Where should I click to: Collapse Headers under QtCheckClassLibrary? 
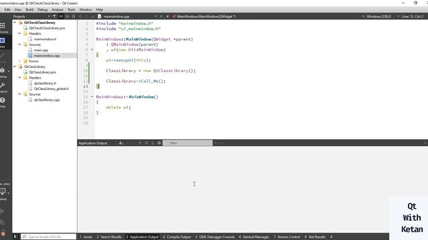(19, 33)
